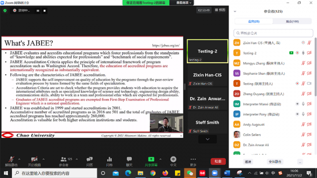The width and height of the screenshot is (317, 178).
Task: Open the More options menu
Action: pyautogui.click(x=193, y=161)
